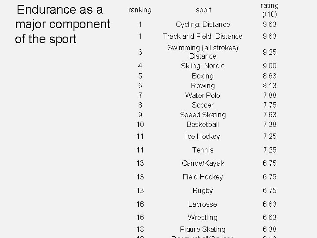Click 'Swimming (all strokes): Distance' entry
Viewport: 317px width, 238px height.
pos(203,52)
